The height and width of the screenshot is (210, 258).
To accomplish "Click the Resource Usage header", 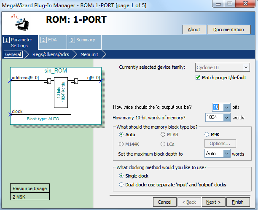I will pyautogui.click(x=30, y=188).
